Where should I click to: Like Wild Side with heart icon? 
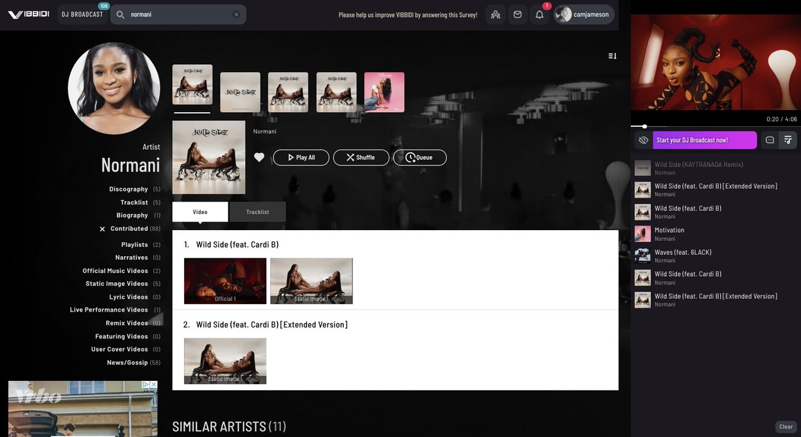pyautogui.click(x=259, y=157)
